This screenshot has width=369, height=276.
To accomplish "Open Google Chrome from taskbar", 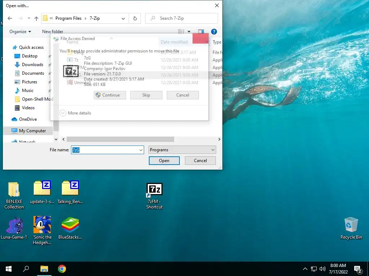I will pos(62,269).
